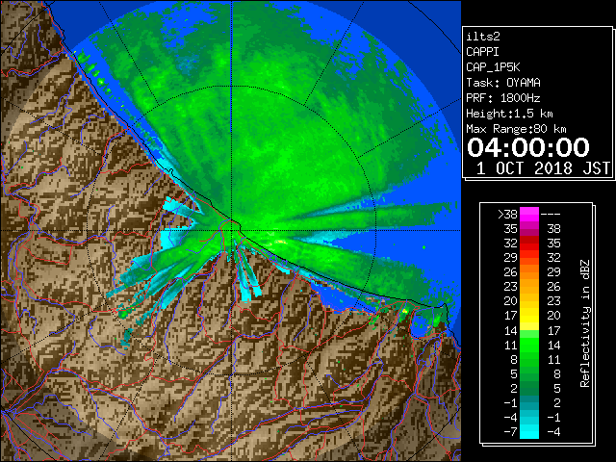Click the 'PRF: 1800Hz' text
616x462 pixels.
pos(503,98)
